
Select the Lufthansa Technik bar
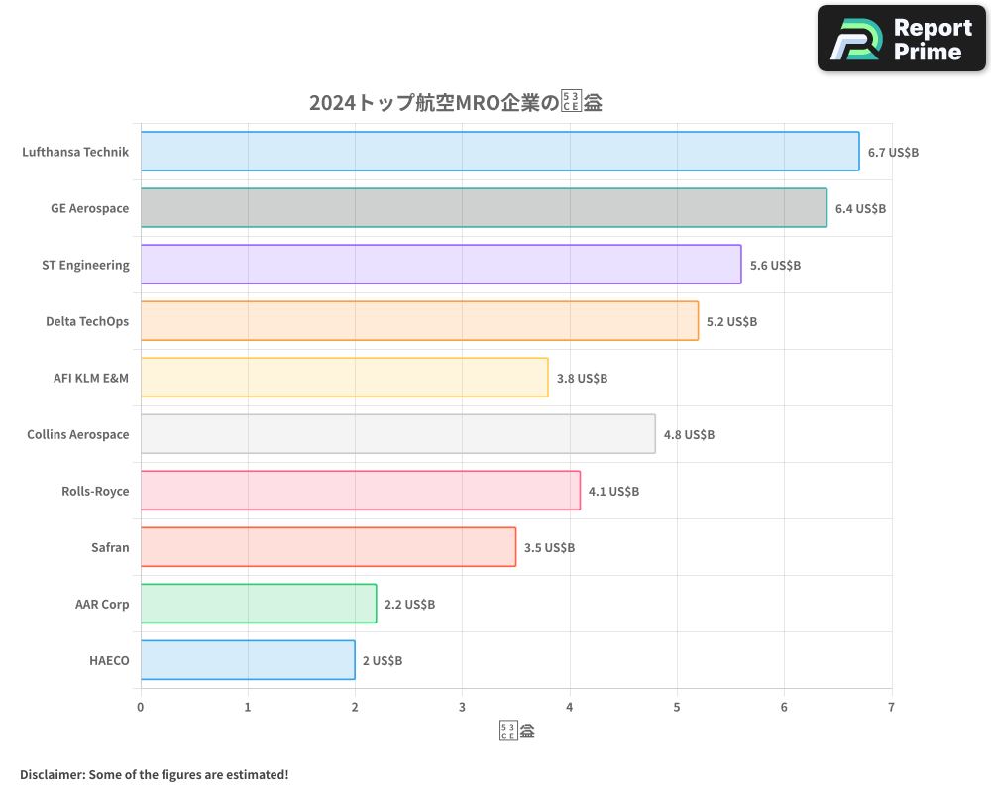point(495,152)
